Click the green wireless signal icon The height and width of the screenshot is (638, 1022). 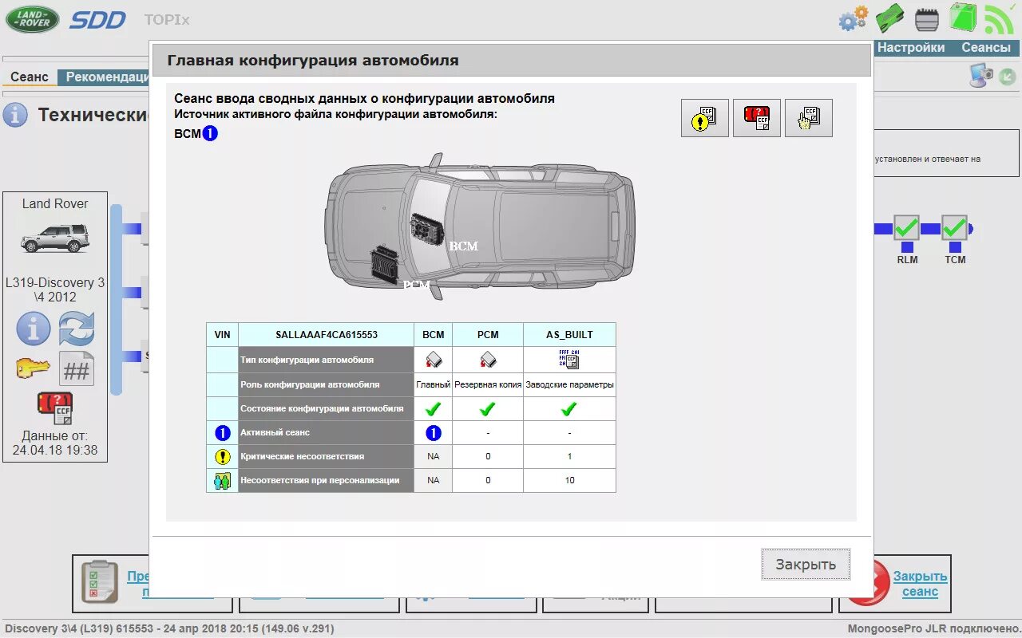[x=999, y=18]
